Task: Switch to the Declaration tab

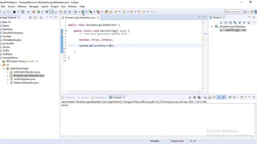Action: point(99,98)
